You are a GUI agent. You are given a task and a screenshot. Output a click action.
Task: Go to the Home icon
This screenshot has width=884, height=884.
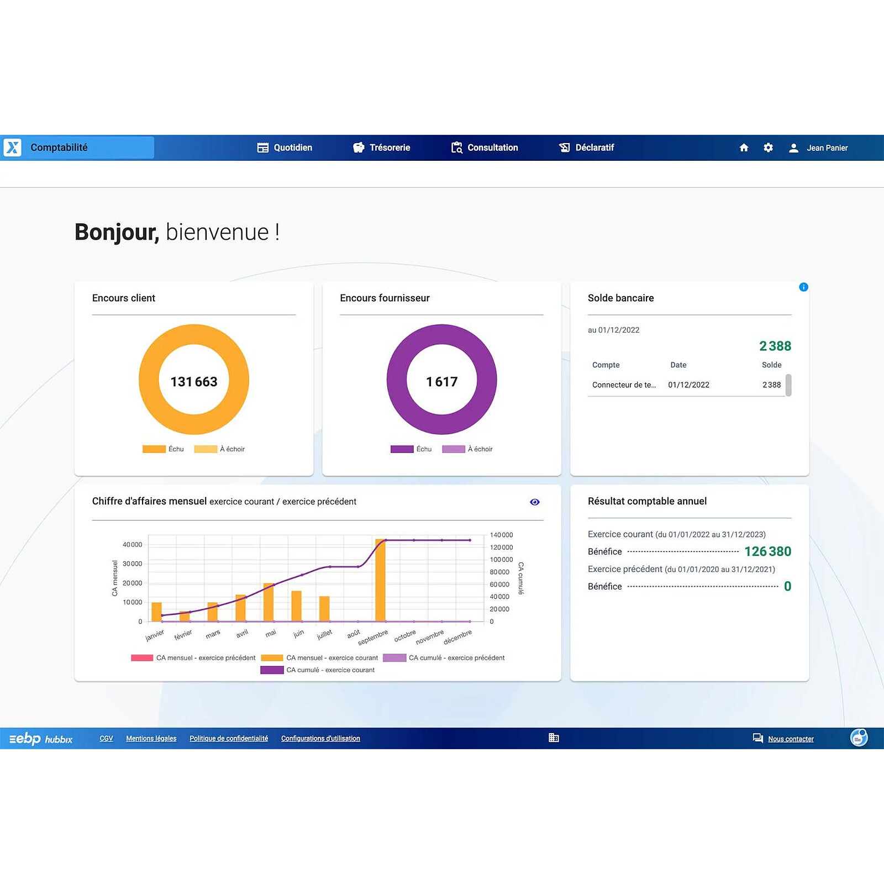(744, 148)
